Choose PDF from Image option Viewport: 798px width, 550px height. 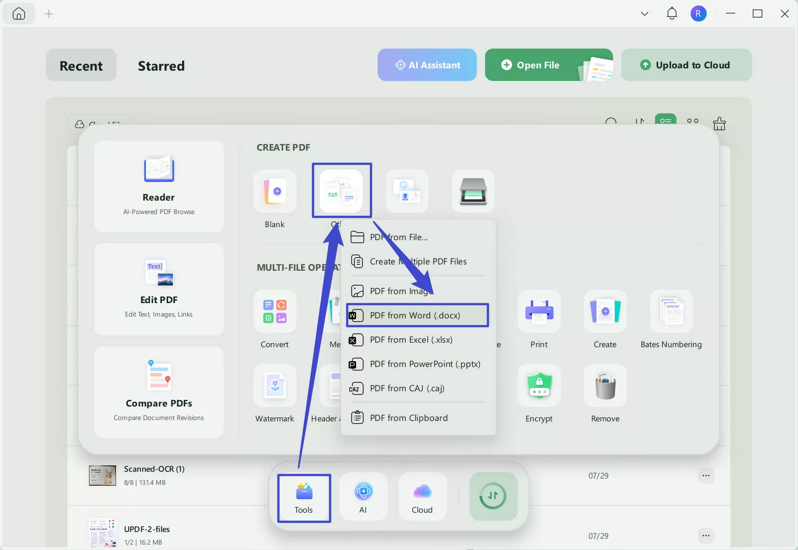[419, 291]
